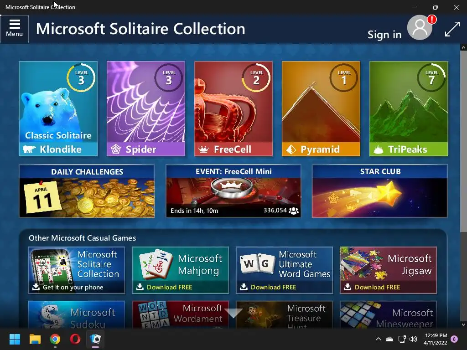
Task: Click the red alert badge on avatar
Action: click(x=431, y=20)
